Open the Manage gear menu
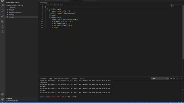 click(3, 99)
